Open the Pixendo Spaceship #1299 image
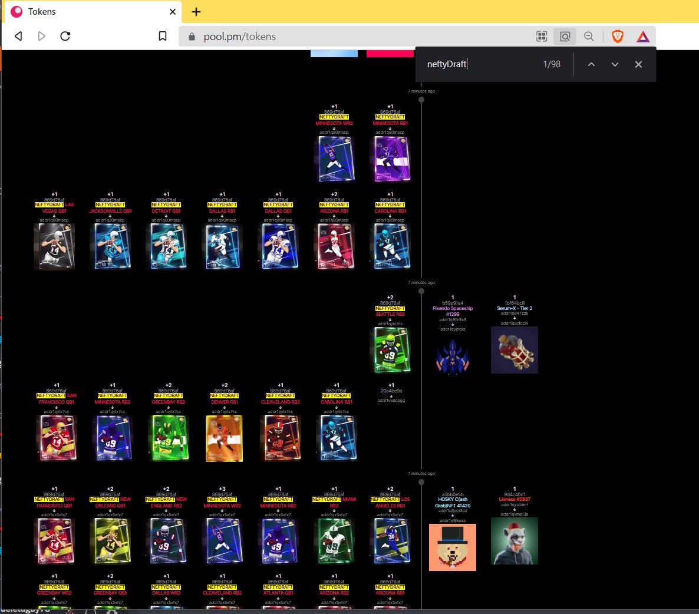Image resolution: width=699 pixels, height=614 pixels. 453,356
